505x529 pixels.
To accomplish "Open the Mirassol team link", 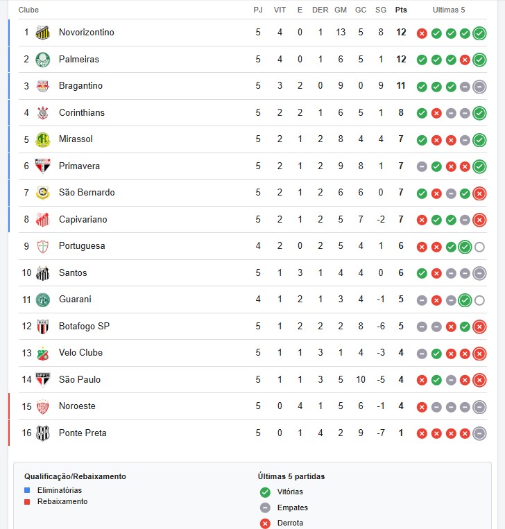I will [76, 139].
